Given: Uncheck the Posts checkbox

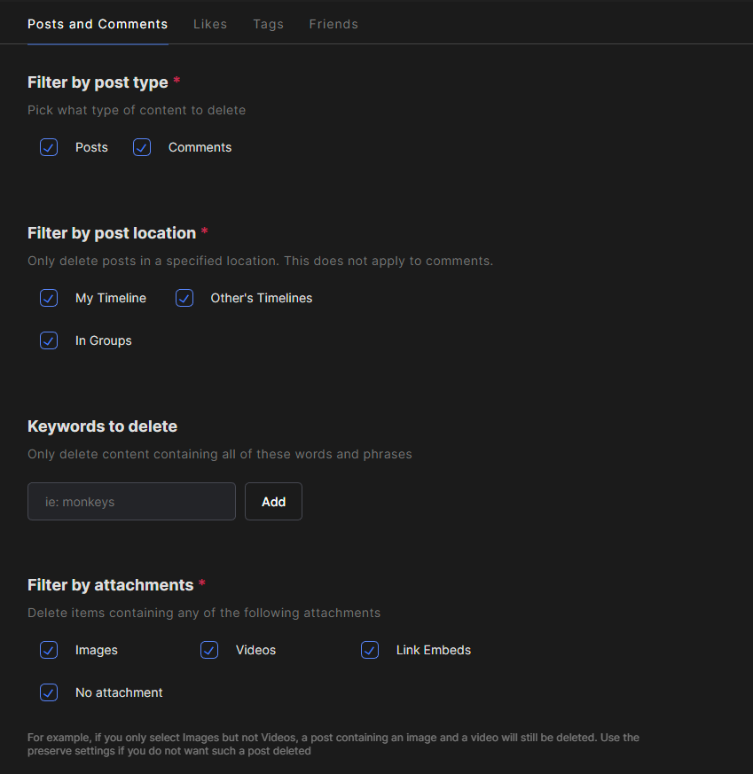Looking at the screenshot, I should click(x=49, y=147).
